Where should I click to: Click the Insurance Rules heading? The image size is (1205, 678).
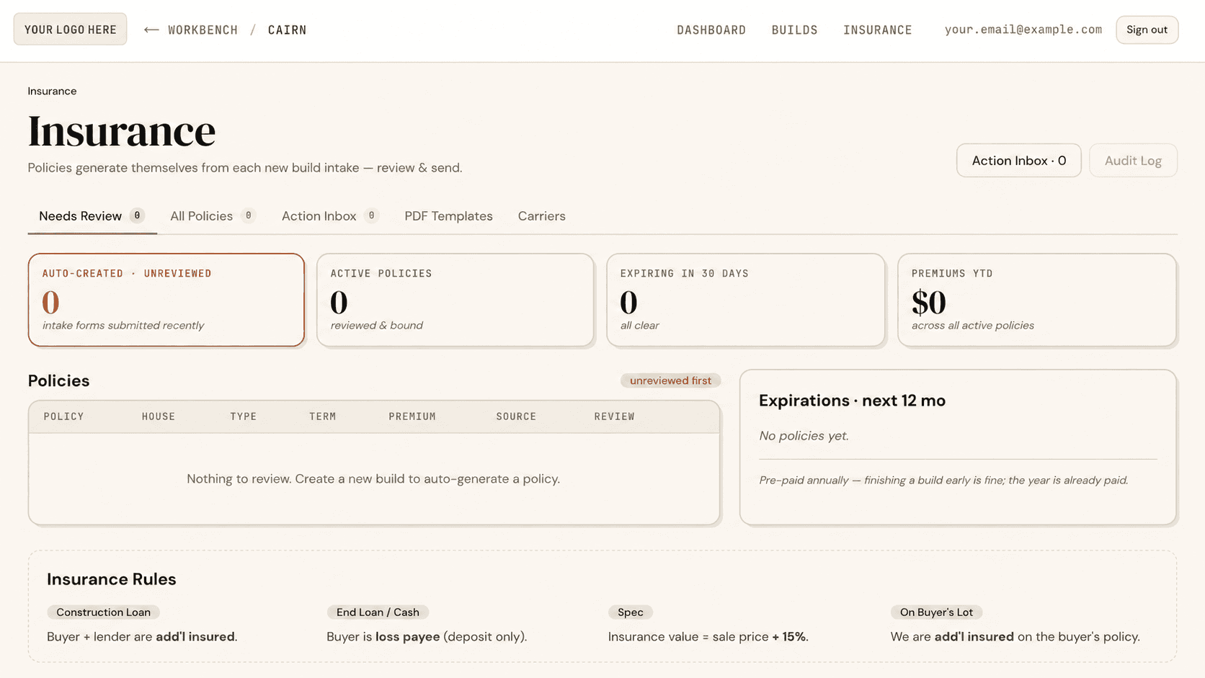112,579
